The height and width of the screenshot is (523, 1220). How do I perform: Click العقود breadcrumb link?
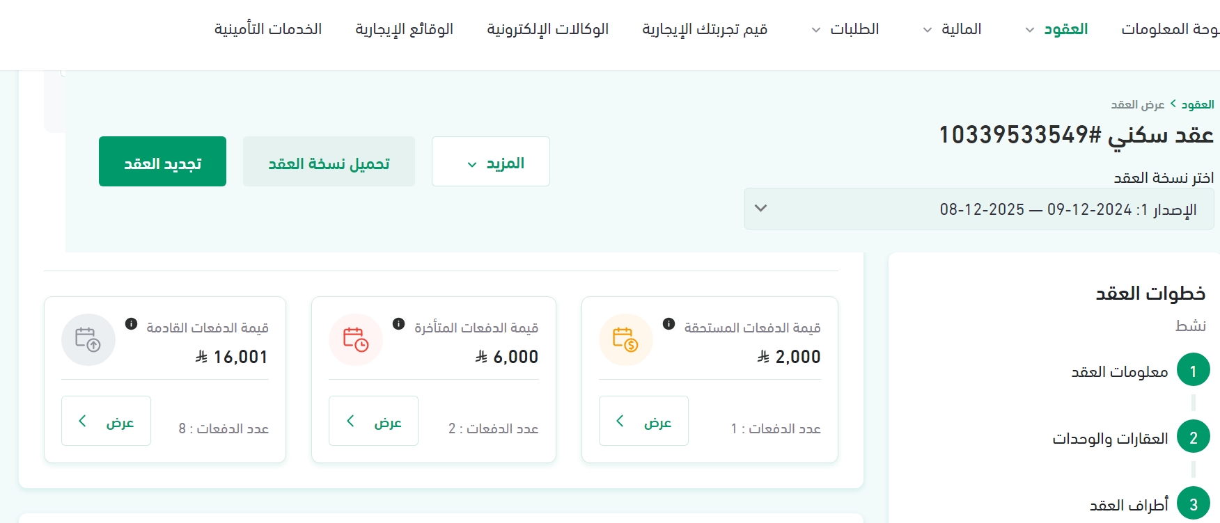[1197, 105]
